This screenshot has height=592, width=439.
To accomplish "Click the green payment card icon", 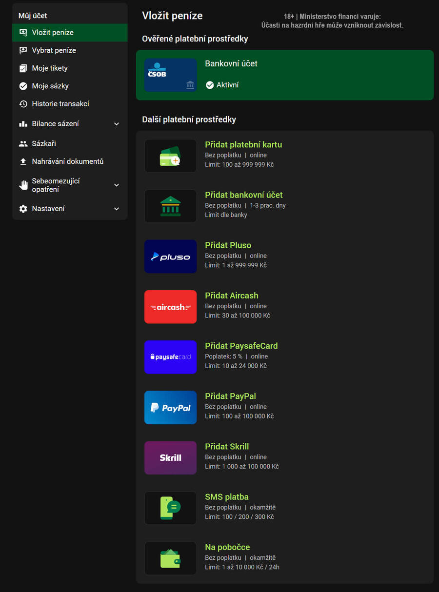I will pos(170,156).
